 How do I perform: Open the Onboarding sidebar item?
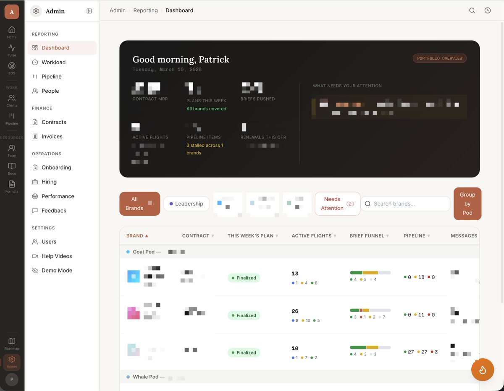(62, 167)
